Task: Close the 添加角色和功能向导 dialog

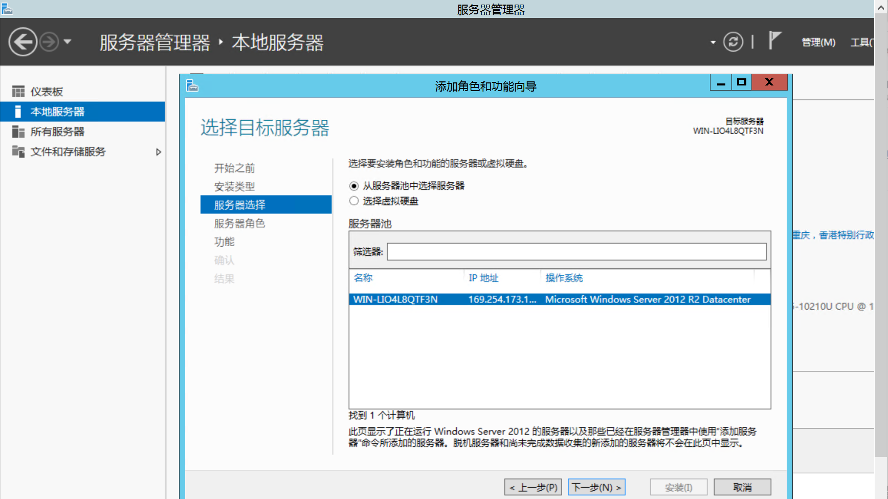Action: pyautogui.click(x=769, y=82)
